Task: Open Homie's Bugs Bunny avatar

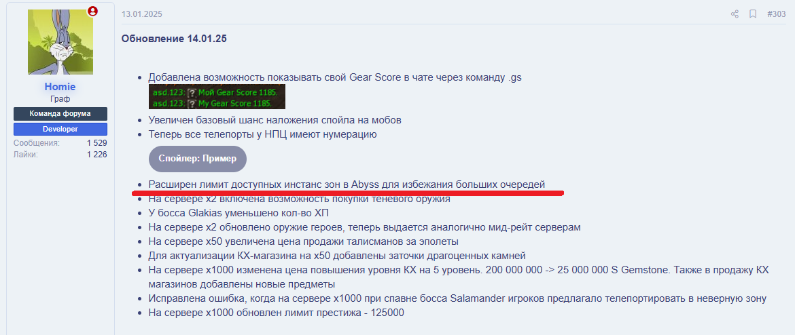Action: [60, 42]
